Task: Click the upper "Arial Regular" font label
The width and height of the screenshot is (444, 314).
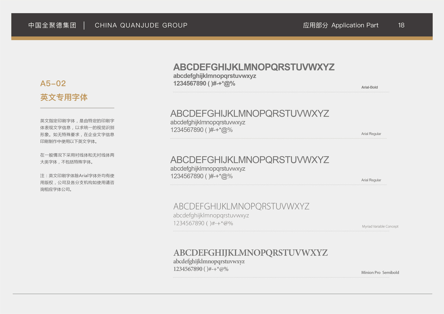Action: point(371,134)
